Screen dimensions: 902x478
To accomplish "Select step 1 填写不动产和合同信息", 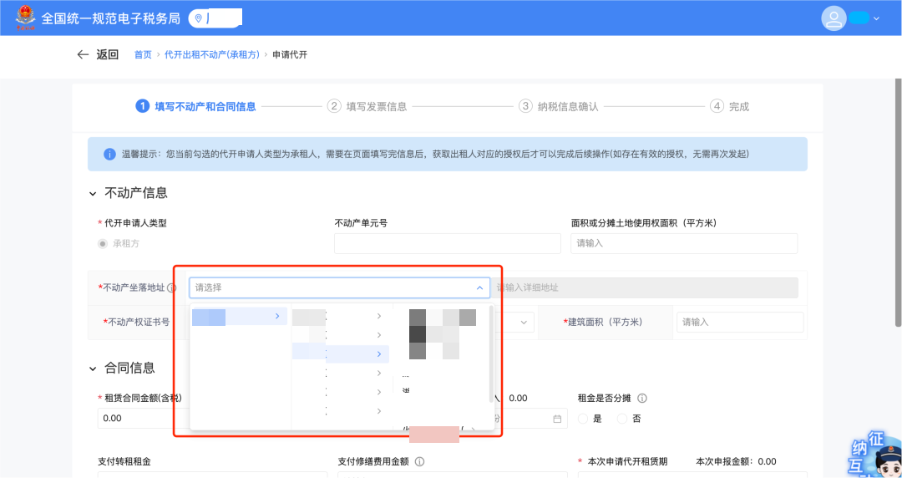I will 195,106.
